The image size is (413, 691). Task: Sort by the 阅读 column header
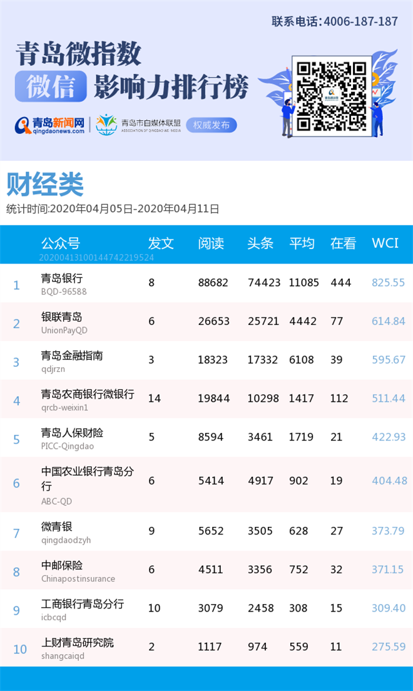tap(211, 243)
